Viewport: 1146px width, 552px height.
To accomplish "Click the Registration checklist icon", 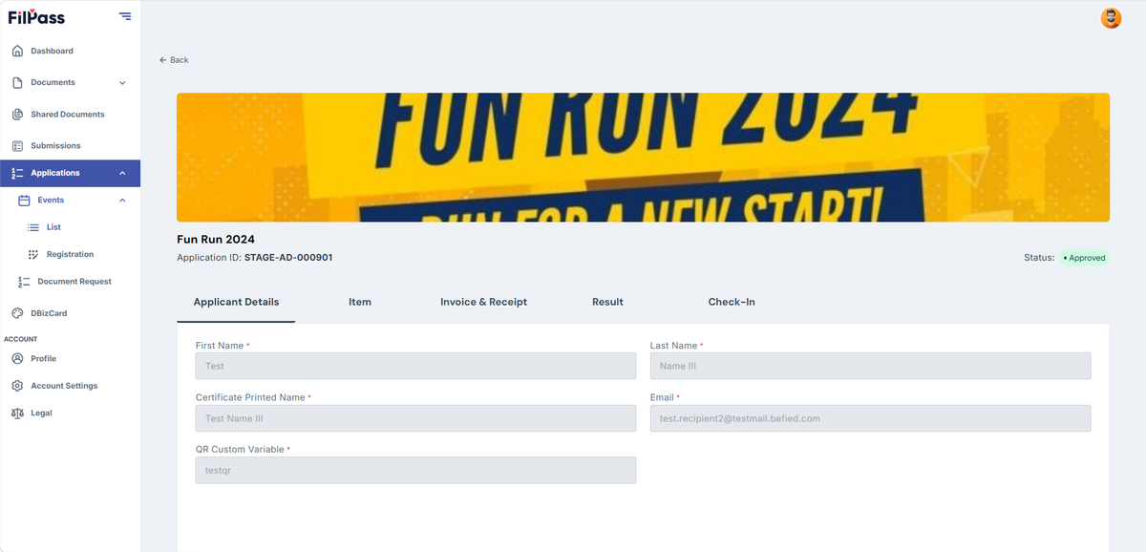I will [33, 254].
